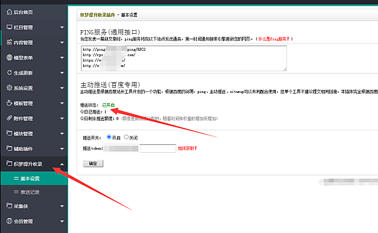Expand the 辅助插件 menu arrow
This screenshot has height=233, width=378.
(62, 149)
